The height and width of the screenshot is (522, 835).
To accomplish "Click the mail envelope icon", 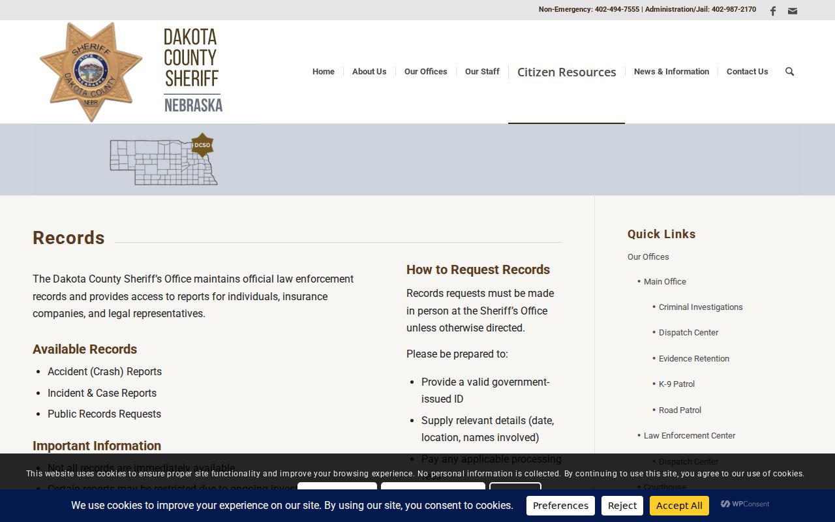I will (793, 10).
